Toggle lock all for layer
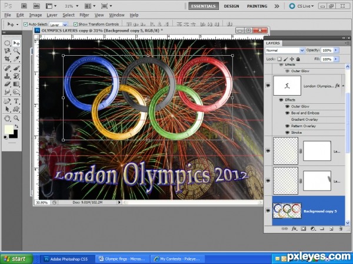 pos(298,59)
